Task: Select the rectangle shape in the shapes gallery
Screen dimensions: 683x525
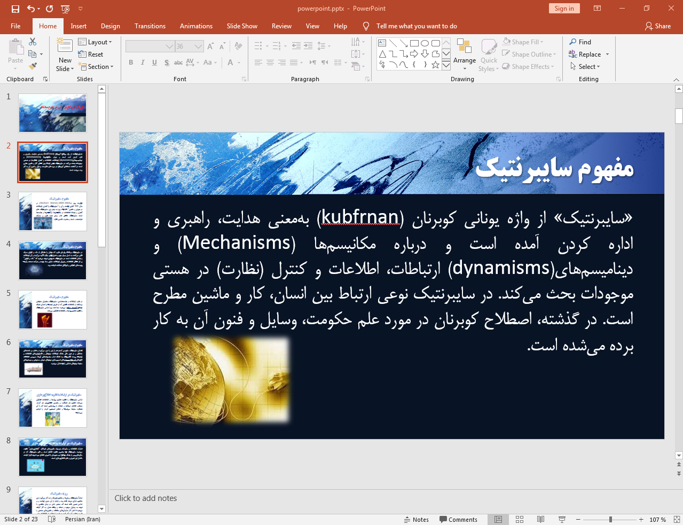Action: point(414,43)
